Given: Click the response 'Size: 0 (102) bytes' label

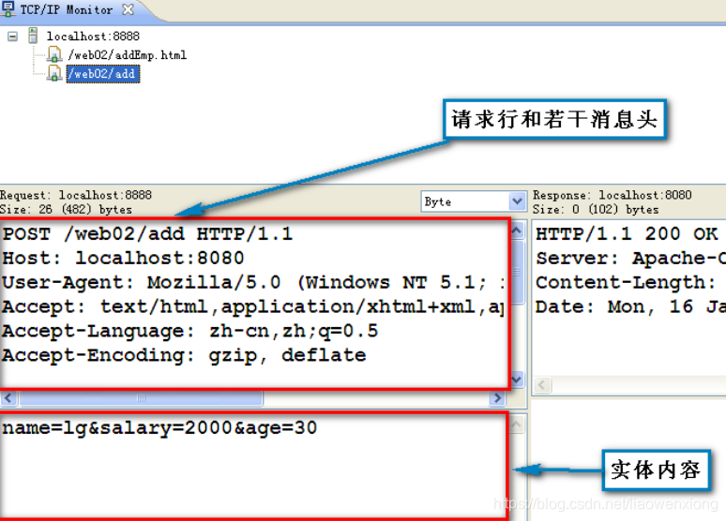Looking at the screenshot, I should point(596,210).
